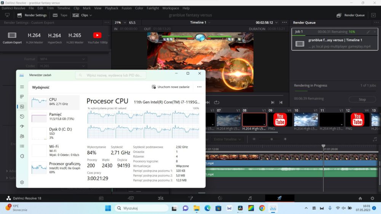Open the Help menu

[186, 8]
